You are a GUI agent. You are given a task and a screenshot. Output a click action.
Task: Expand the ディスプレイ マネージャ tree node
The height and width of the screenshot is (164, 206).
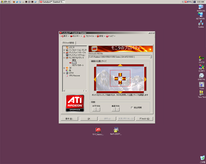[64, 53]
